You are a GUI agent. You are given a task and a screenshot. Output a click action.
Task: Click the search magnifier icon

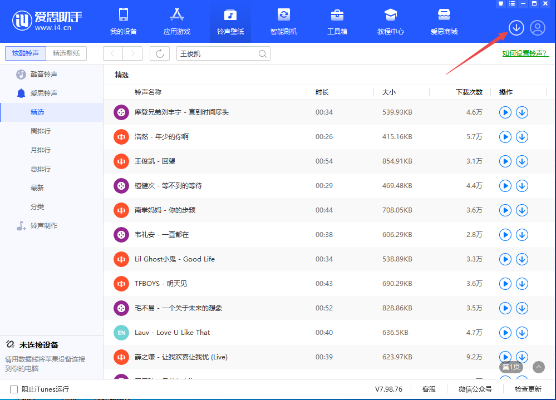(x=263, y=54)
